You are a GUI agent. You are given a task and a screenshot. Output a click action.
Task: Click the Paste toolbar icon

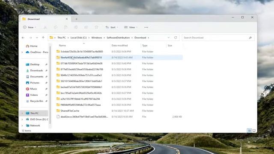pos(66,27)
